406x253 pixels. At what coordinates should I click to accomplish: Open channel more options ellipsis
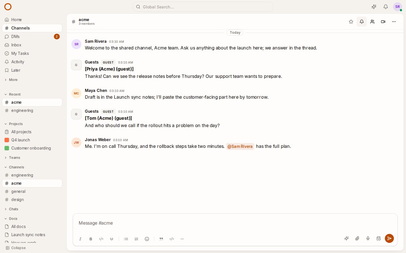[394, 22]
